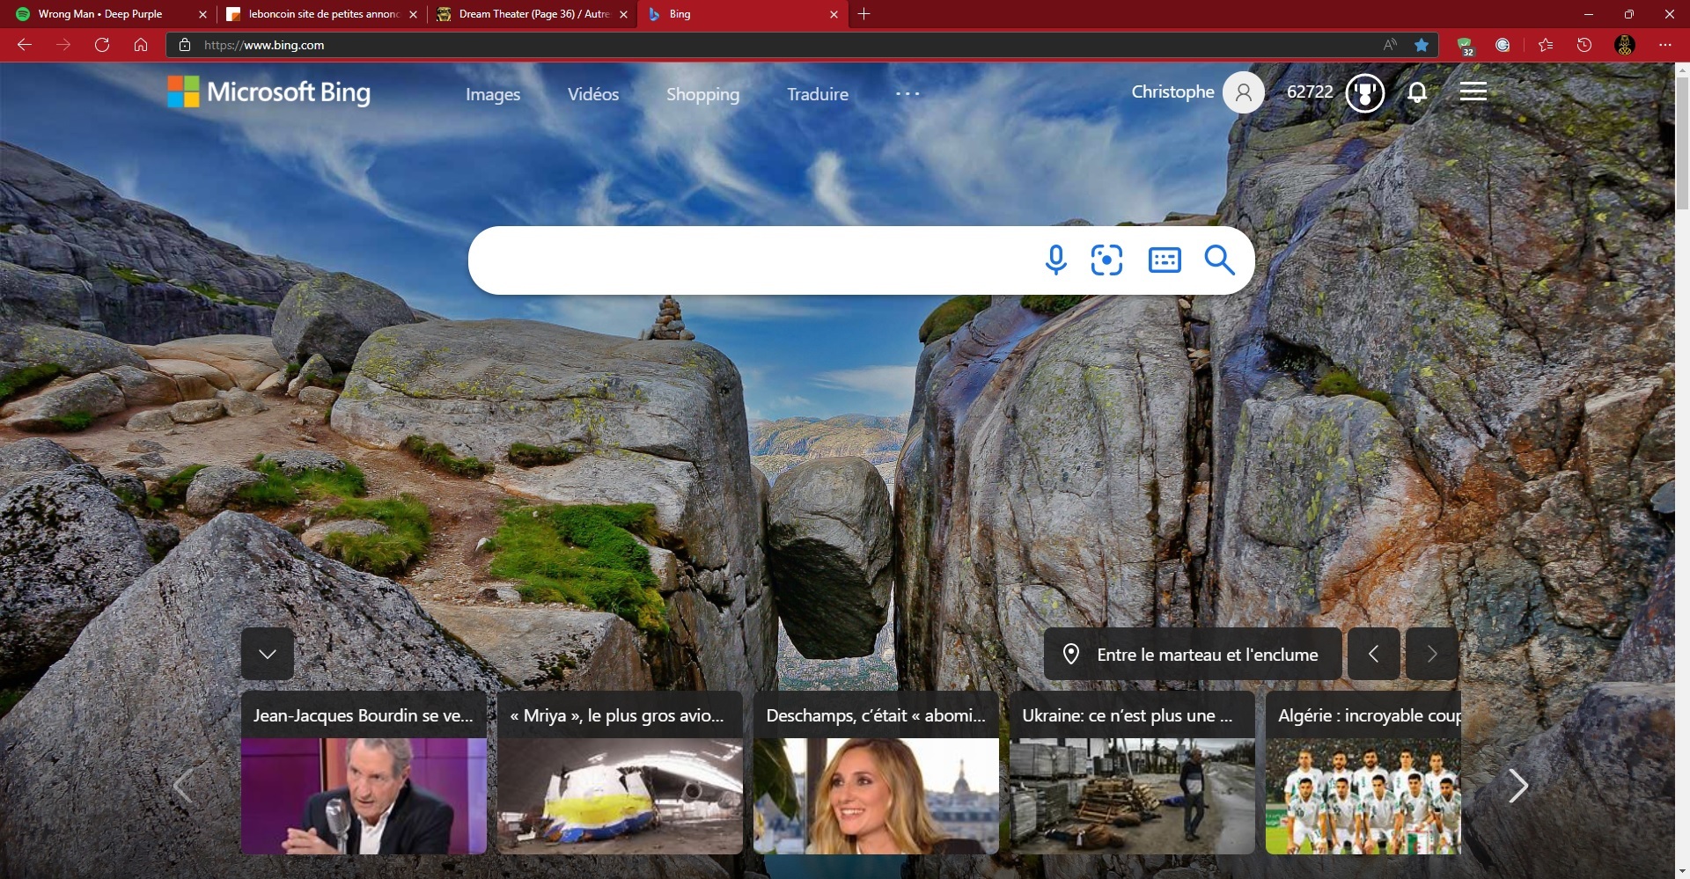Viewport: 1690px width, 879px height.
Task: Click the magnifying glass search button
Action: pos(1219,260)
